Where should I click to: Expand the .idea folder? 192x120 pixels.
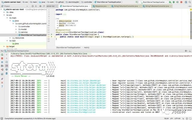(x=4, y=12)
